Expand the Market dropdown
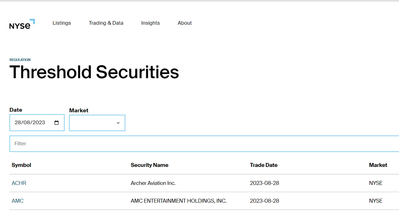This screenshot has width=399, height=214. pyautogui.click(x=97, y=123)
